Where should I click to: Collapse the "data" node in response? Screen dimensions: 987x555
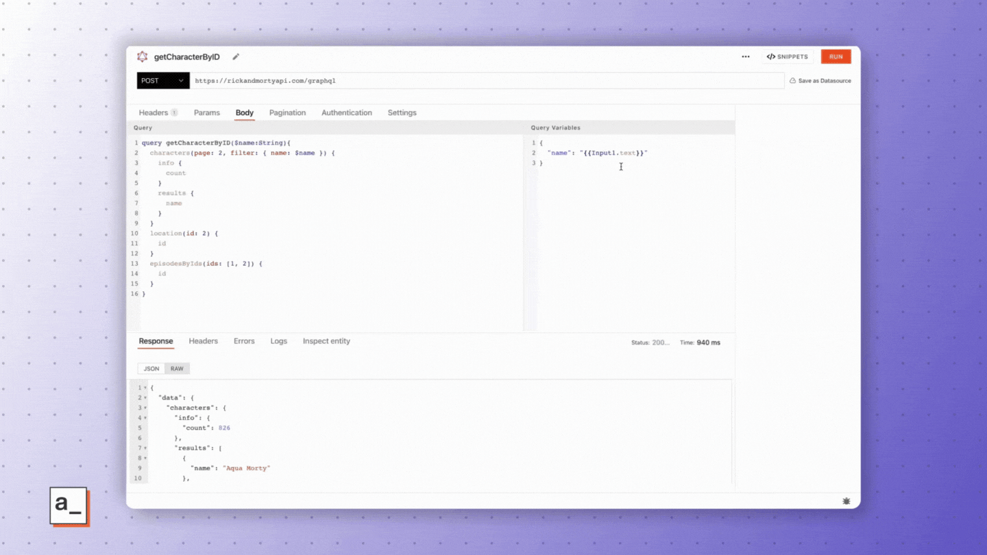(x=145, y=398)
